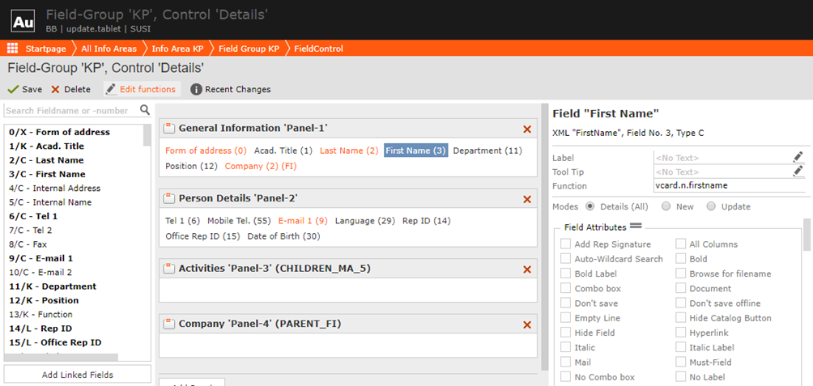813x386 pixels.
Task: Go to All Info Areas breadcrumb
Action: (108, 49)
